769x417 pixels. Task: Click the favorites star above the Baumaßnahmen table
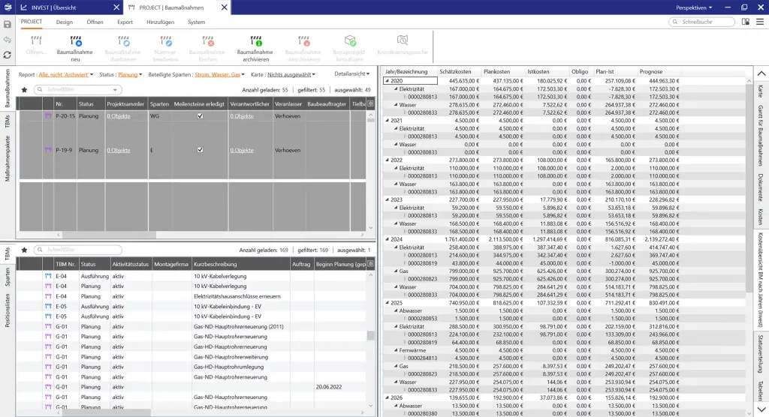click(x=24, y=89)
